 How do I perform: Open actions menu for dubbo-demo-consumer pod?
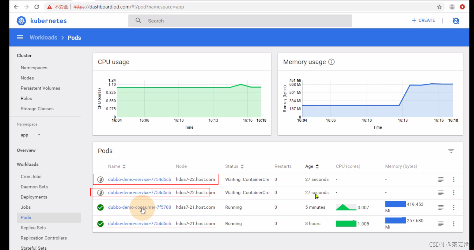coord(454,207)
